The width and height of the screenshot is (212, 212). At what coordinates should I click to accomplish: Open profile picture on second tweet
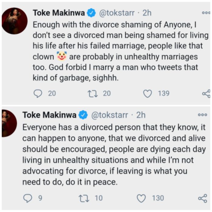pyautogui.click(x=9, y=123)
